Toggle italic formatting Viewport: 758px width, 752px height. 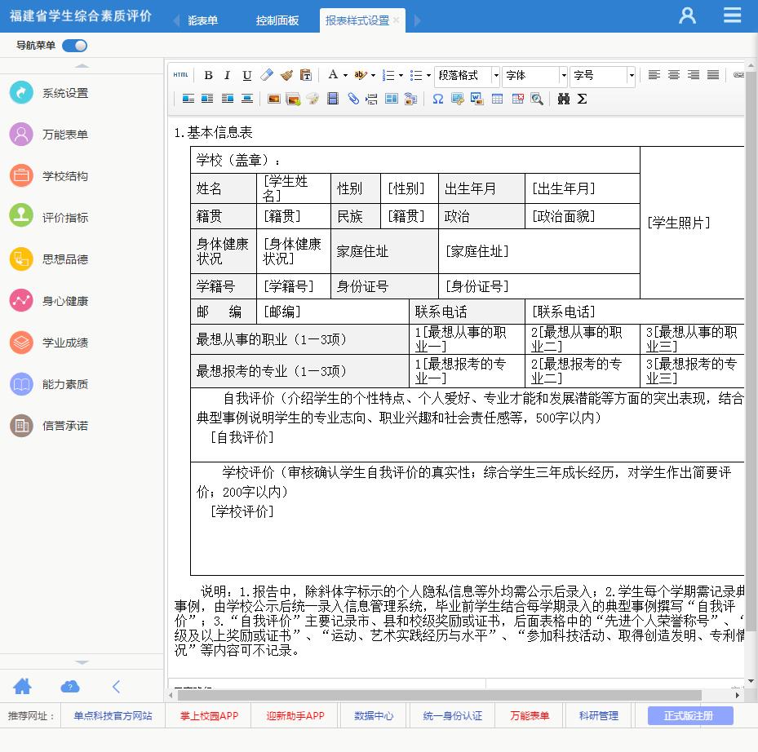click(x=227, y=75)
